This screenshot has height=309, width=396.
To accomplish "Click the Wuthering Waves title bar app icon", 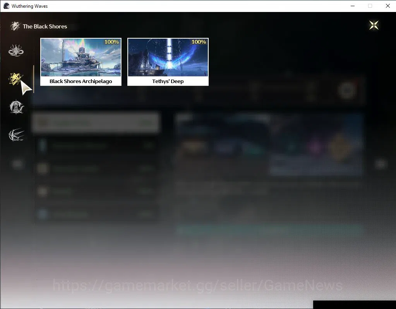I will click(x=6, y=6).
